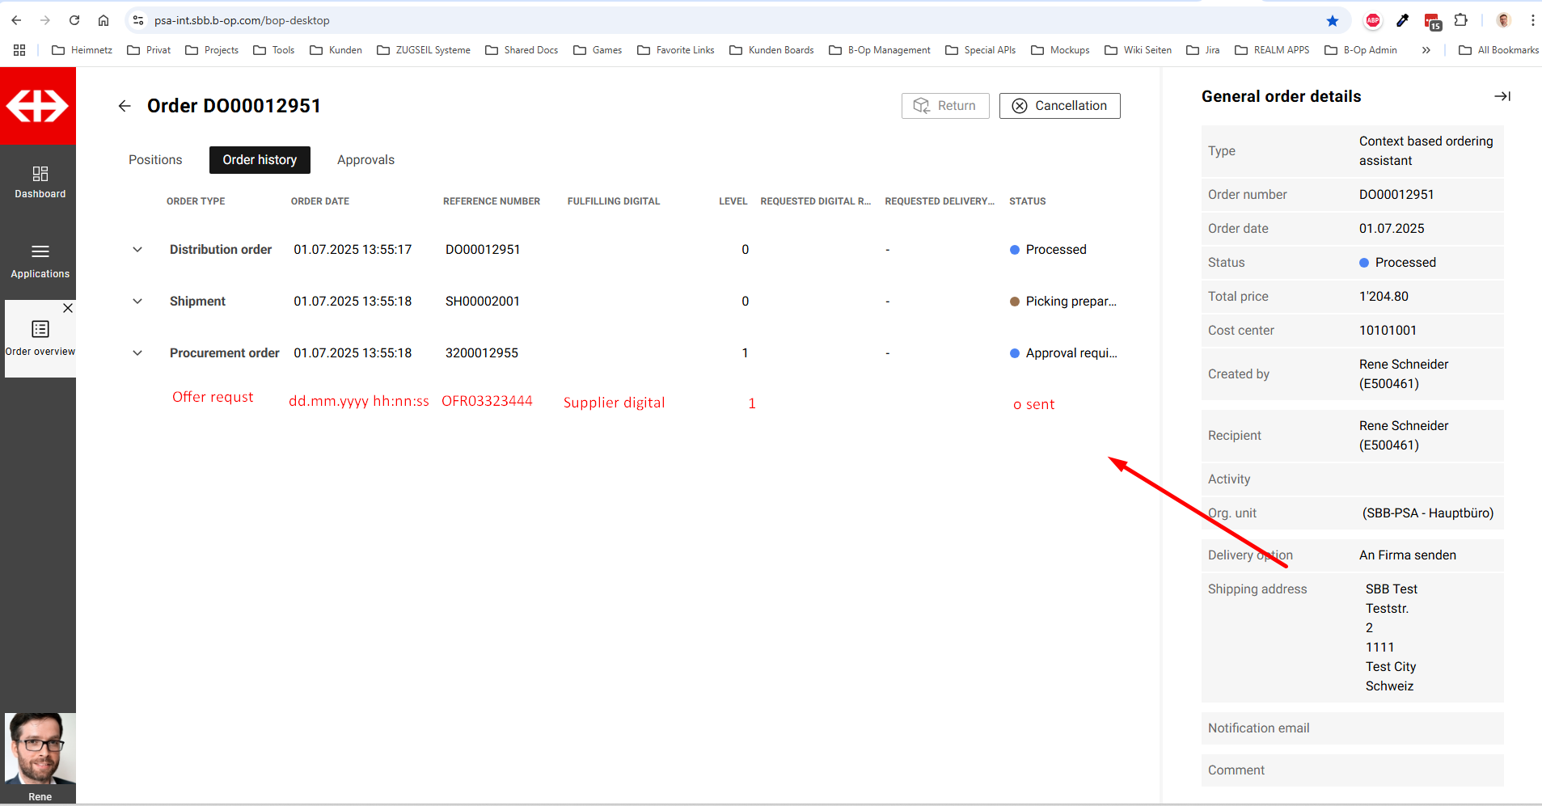Switch to the Approvals tab
Screen dimensions: 1542x806
[x=365, y=160]
